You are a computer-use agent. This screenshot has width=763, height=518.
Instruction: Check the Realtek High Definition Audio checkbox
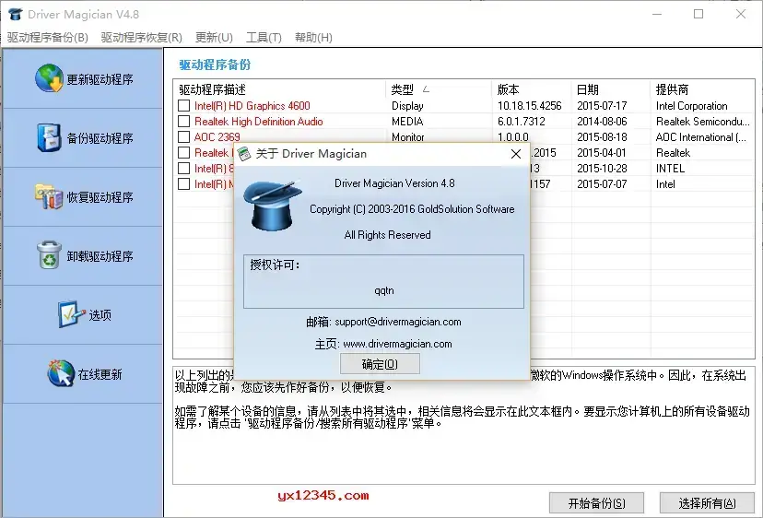click(x=184, y=122)
